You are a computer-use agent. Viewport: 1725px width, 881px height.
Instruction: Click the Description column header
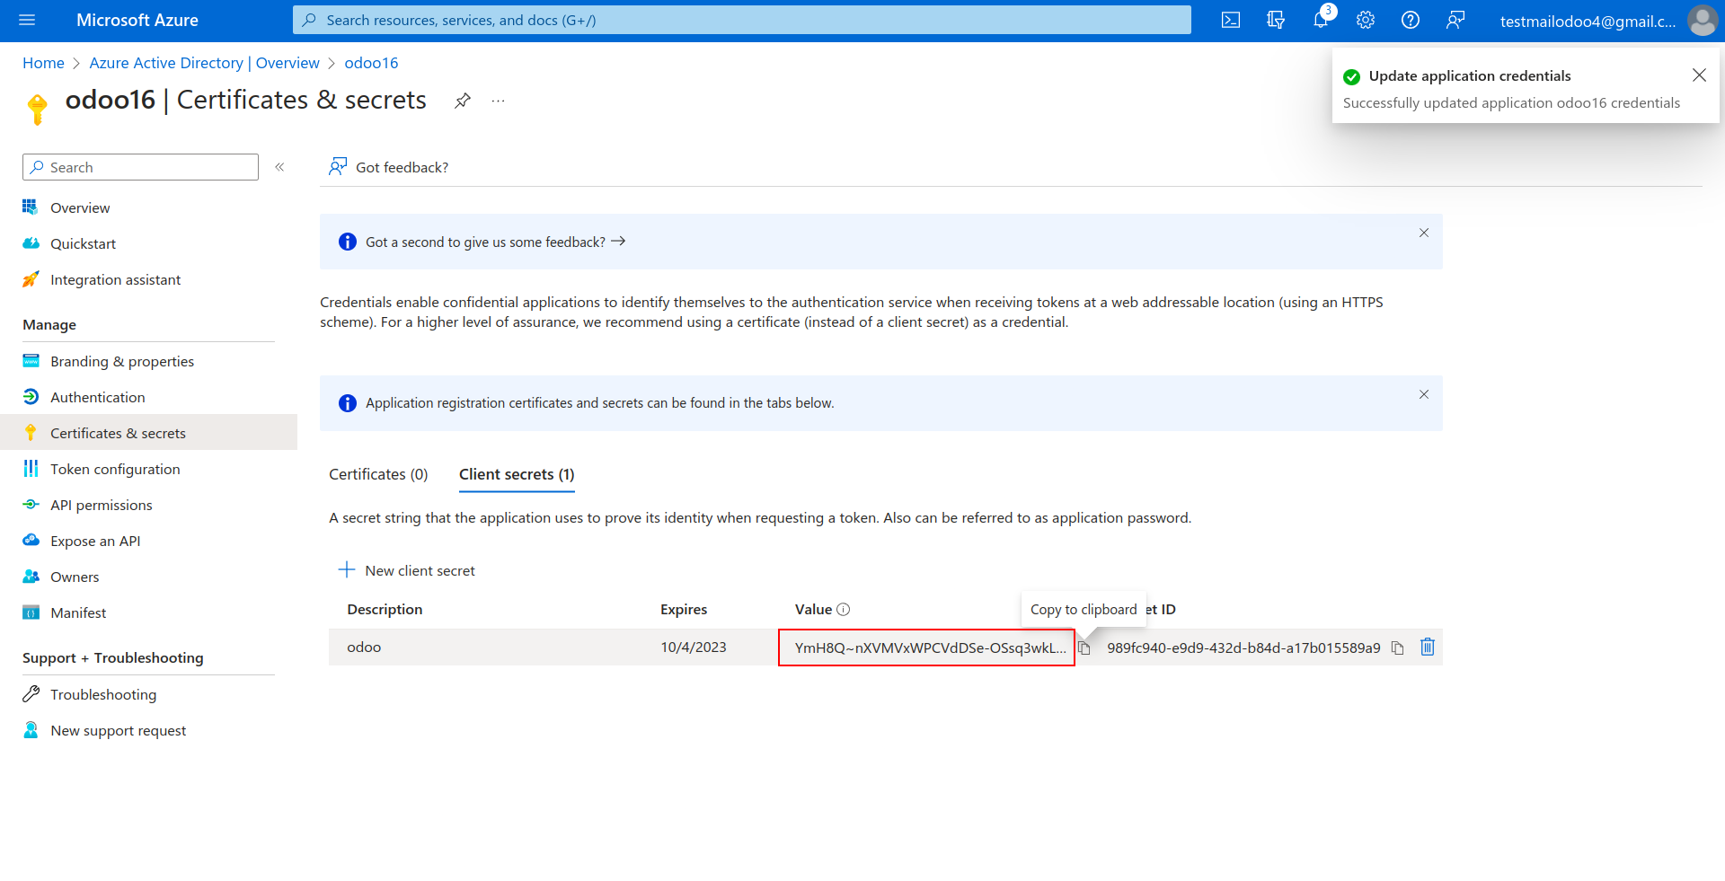pyautogui.click(x=385, y=610)
